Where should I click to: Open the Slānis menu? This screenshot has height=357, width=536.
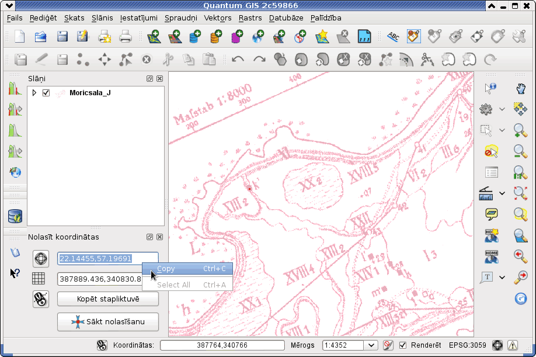pos(102,18)
